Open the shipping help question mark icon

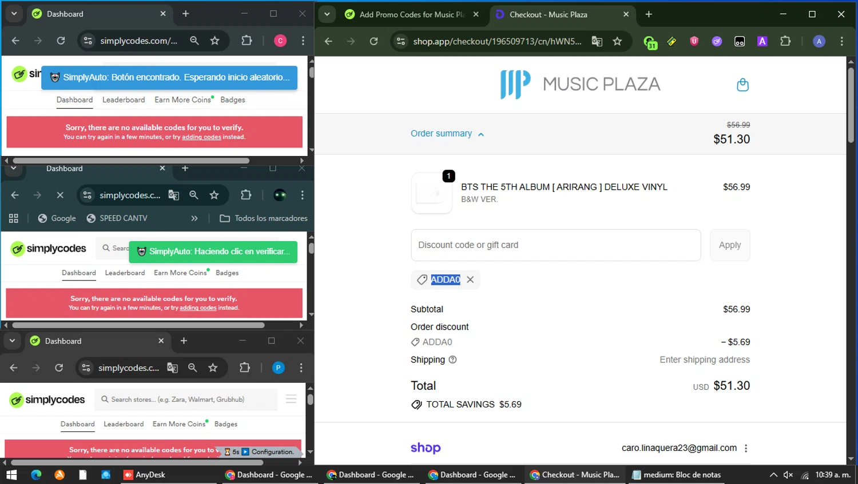[x=452, y=360]
